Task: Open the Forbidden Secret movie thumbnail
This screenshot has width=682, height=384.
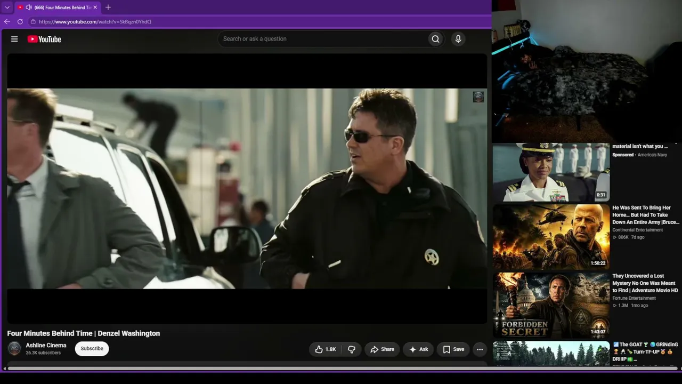Action: 551,305
